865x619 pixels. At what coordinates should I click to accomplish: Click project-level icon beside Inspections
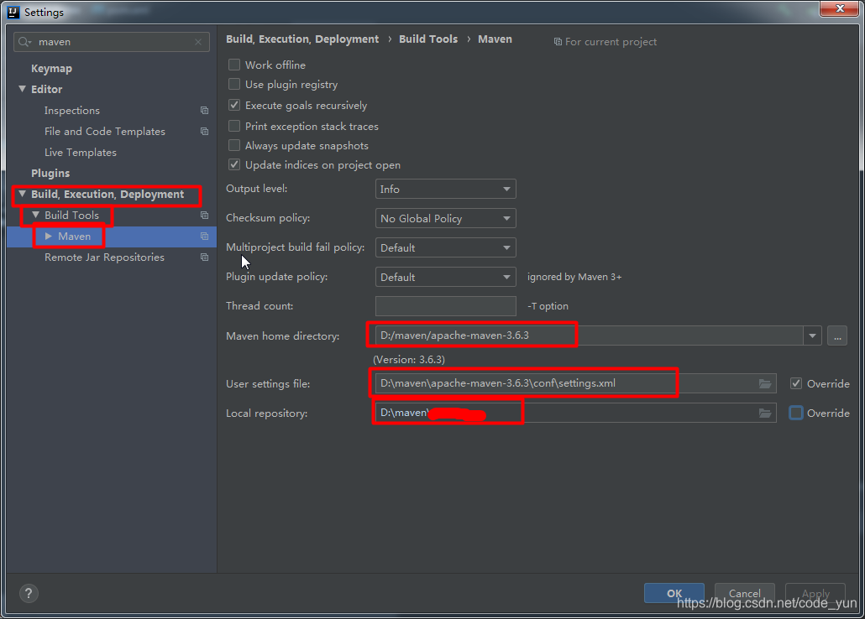pyautogui.click(x=205, y=110)
